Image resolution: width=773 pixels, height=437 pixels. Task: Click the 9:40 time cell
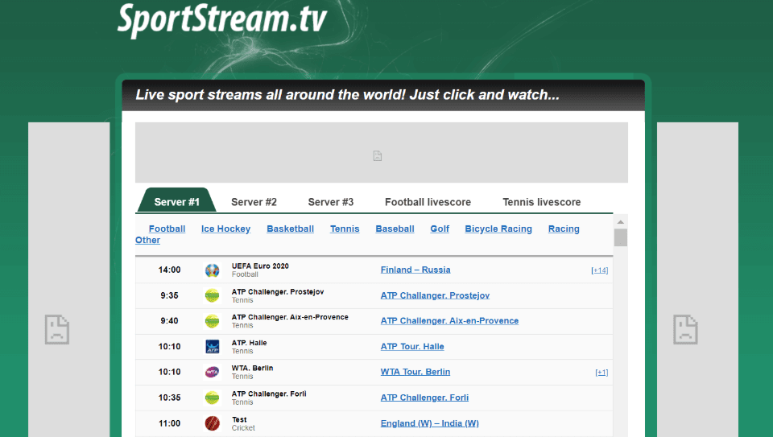(170, 321)
